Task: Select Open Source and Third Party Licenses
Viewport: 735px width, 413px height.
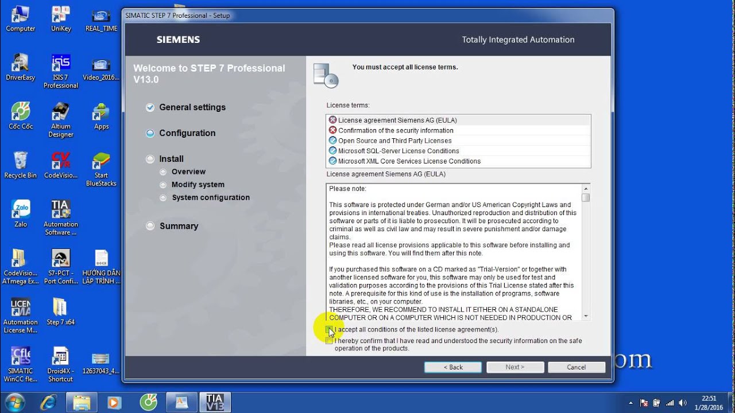Action: click(458, 141)
